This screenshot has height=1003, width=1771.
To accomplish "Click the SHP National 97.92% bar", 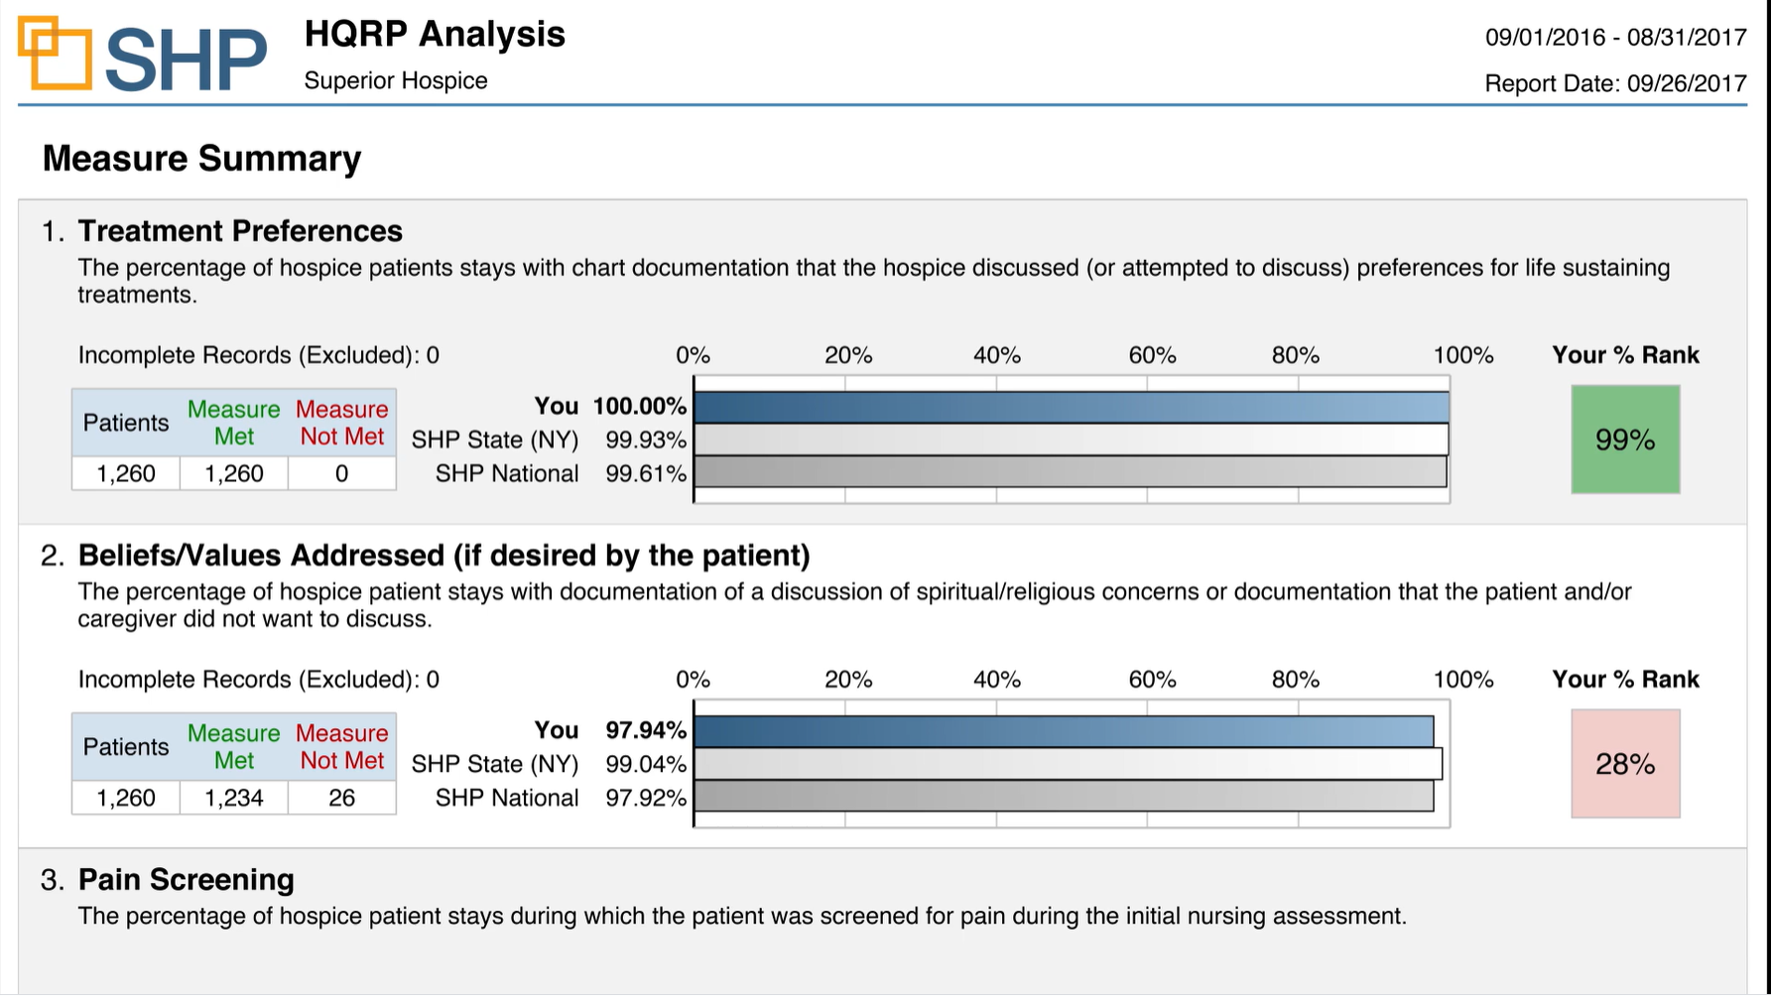I will 1064,797.
